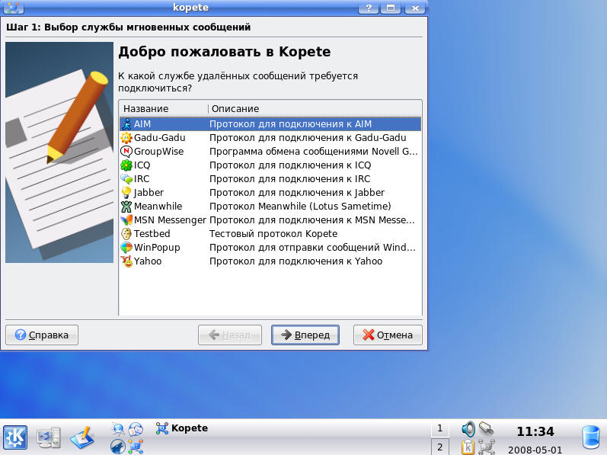The height and width of the screenshot is (455, 607).
Task: Choose the WinPopup icon
Action: [x=126, y=248]
